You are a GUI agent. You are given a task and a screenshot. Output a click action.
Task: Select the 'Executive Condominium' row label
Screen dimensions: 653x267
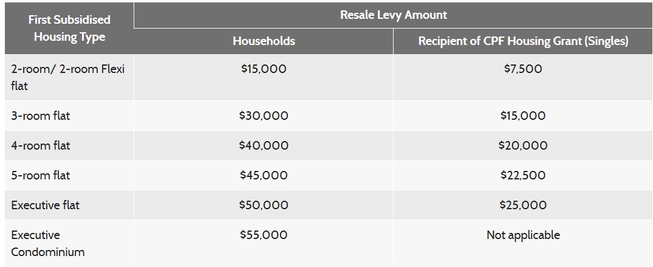48,244
